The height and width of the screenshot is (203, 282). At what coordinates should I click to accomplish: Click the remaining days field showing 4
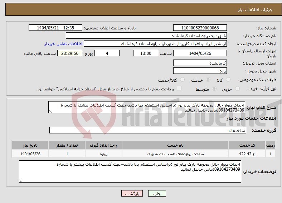point(107,53)
